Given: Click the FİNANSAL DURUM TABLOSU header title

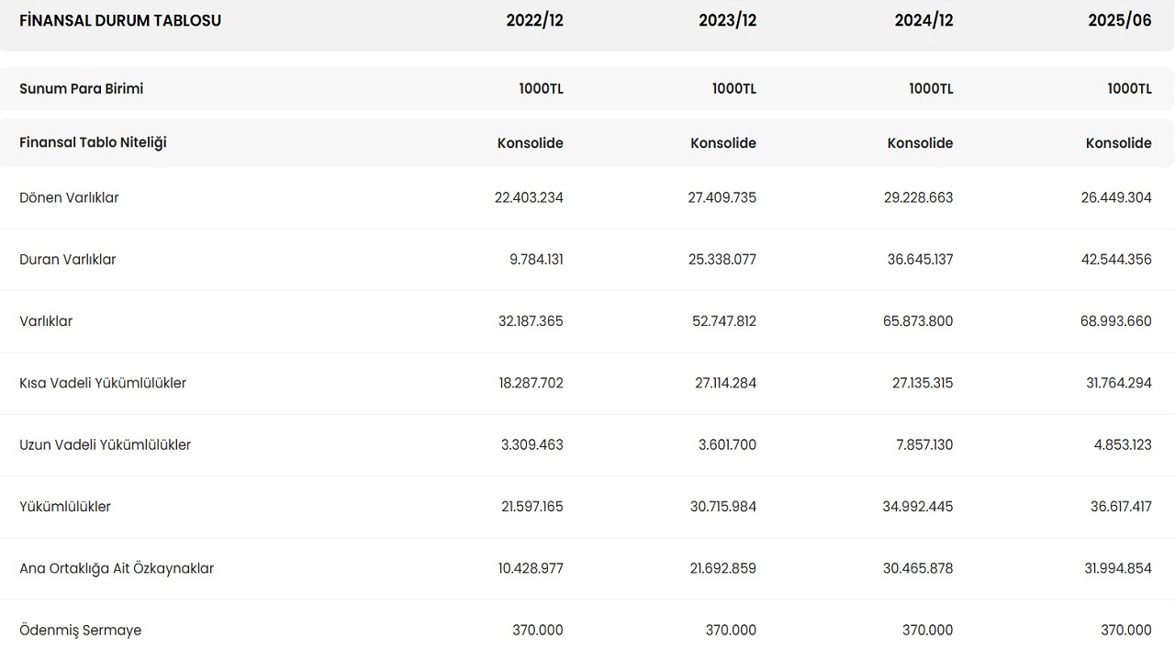Looking at the screenshot, I should coord(120,20).
